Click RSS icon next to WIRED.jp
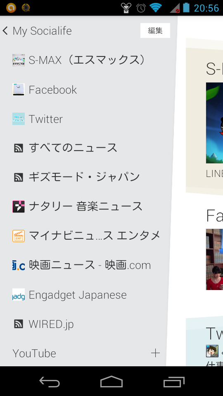The width and height of the screenshot is (223, 396). [19, 324]
